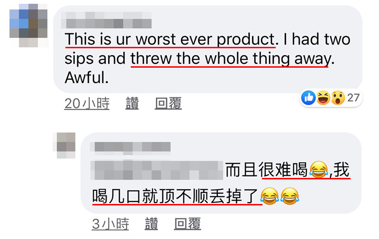Click the first tears-of-joy emoji after 丢掉了
This screenshot has height=239, width=379.
click(270, 196)
